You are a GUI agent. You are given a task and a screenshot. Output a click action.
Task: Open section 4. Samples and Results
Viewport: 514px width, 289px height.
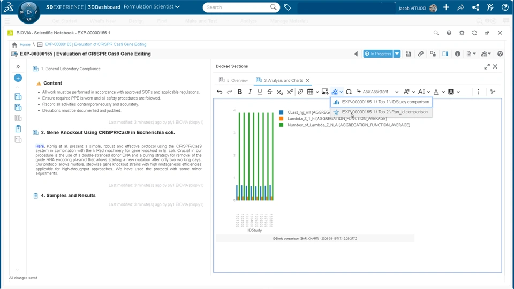tap(68, 196)
